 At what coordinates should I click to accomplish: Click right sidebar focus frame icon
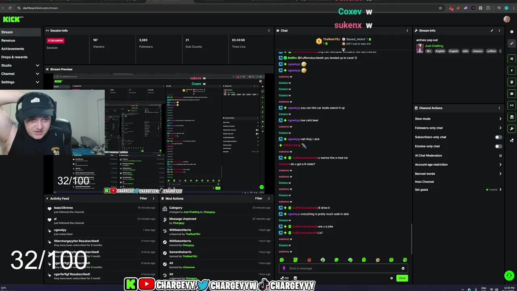click(512, 59)
